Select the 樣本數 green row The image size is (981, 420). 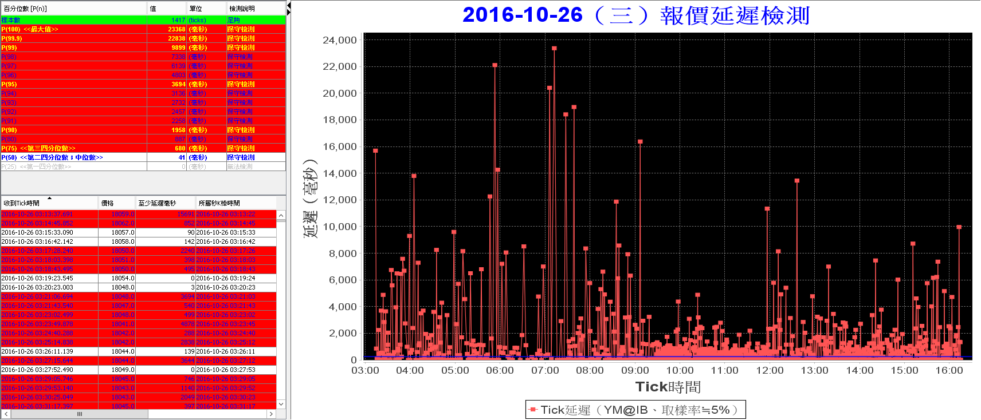[x=143, y=20]
